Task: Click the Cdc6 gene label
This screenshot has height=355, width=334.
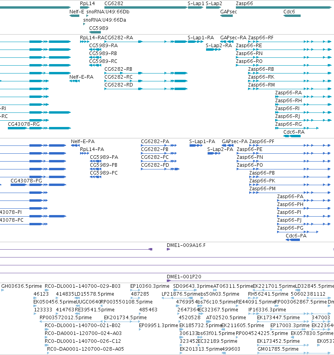Action: 289,11
